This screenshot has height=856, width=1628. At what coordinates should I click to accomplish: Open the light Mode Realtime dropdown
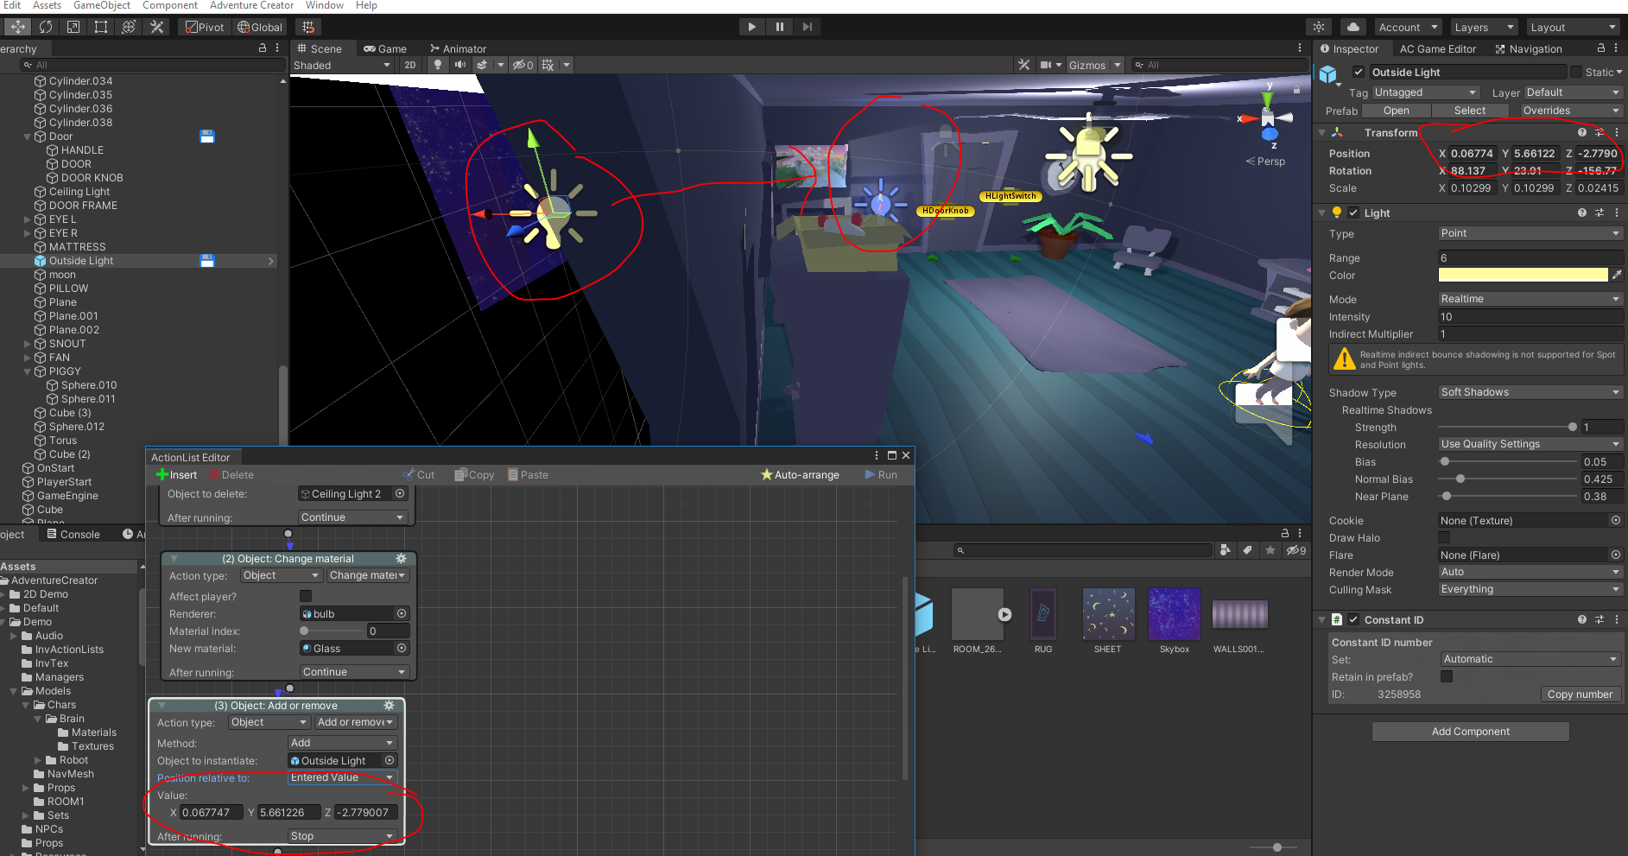point(1530,299)
